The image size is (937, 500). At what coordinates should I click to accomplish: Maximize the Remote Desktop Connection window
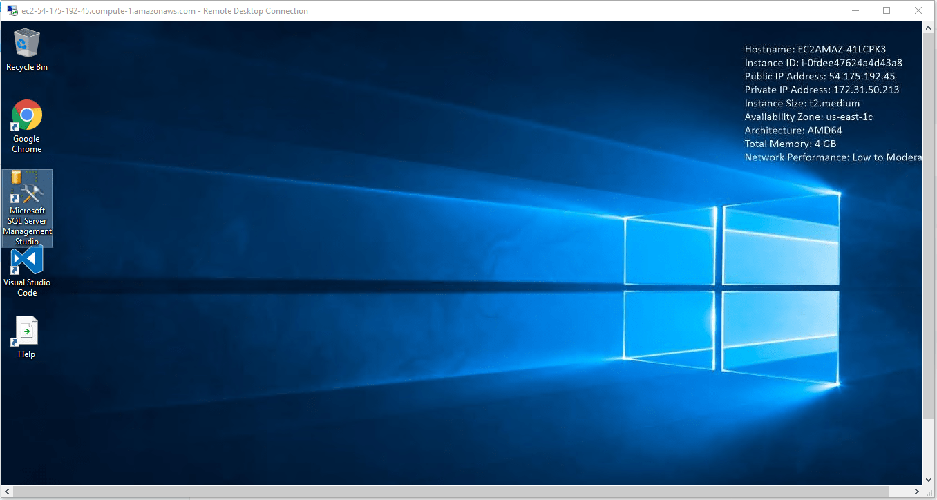point(887,11)
